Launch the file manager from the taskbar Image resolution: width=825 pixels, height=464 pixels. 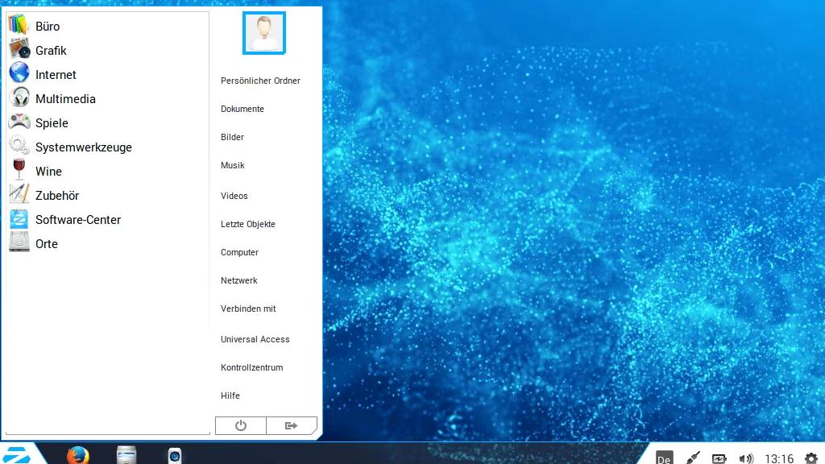click(126, 454)
